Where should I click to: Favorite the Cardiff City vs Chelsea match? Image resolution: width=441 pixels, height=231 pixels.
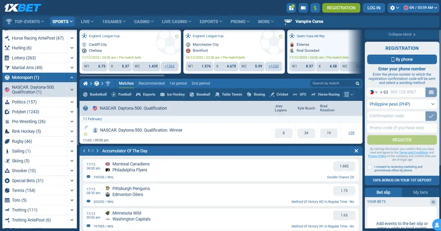177,36
